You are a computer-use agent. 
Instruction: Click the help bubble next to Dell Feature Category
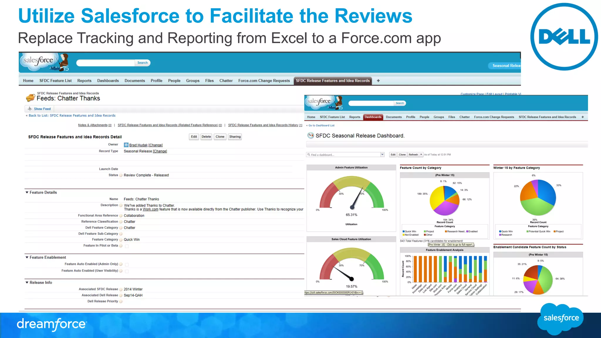pyautogui.click(x=121, y=228)
